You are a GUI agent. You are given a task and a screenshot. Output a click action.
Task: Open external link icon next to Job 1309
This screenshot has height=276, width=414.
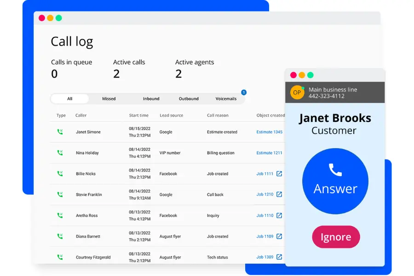(x=279, y=257)
